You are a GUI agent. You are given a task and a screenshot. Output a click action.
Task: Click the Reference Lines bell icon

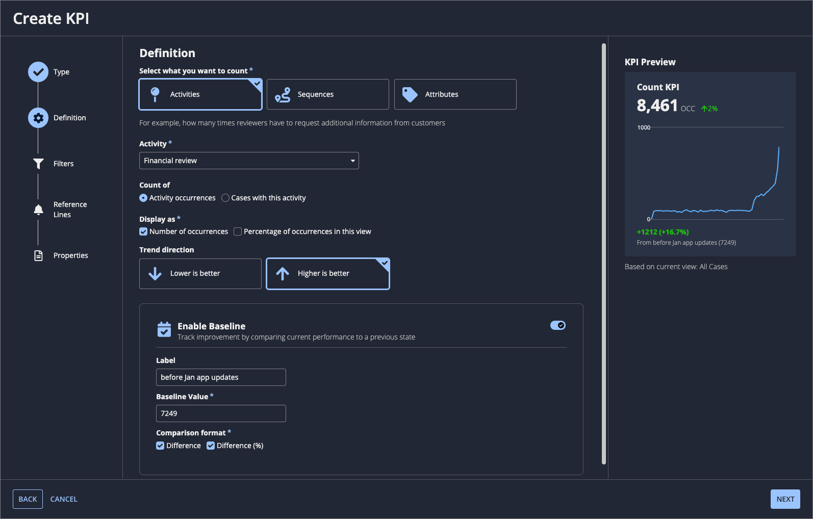(38, 210)
